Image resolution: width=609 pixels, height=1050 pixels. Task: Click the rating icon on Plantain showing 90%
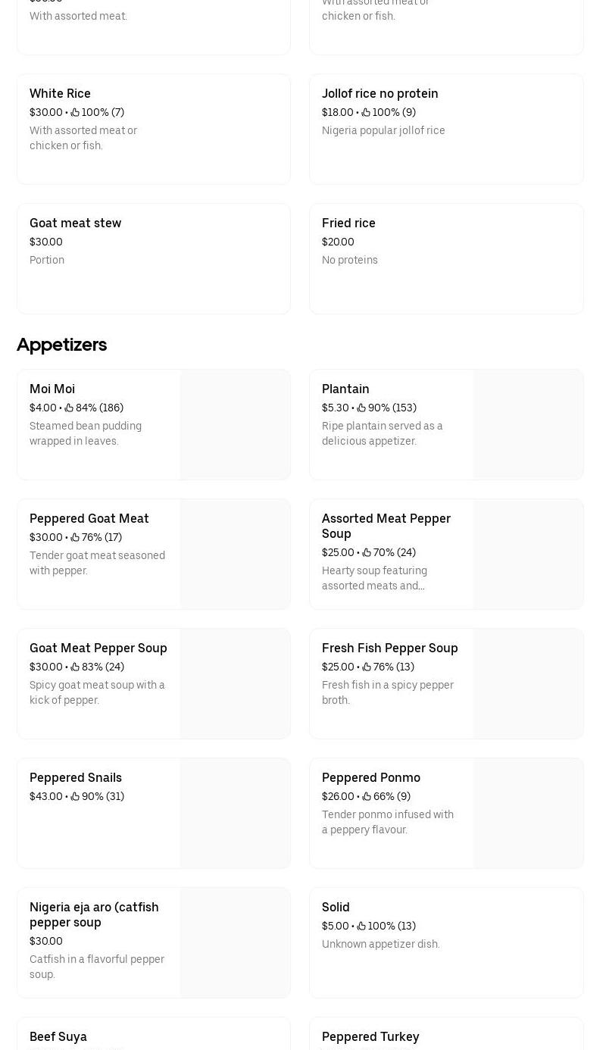(x=361, y=408)
